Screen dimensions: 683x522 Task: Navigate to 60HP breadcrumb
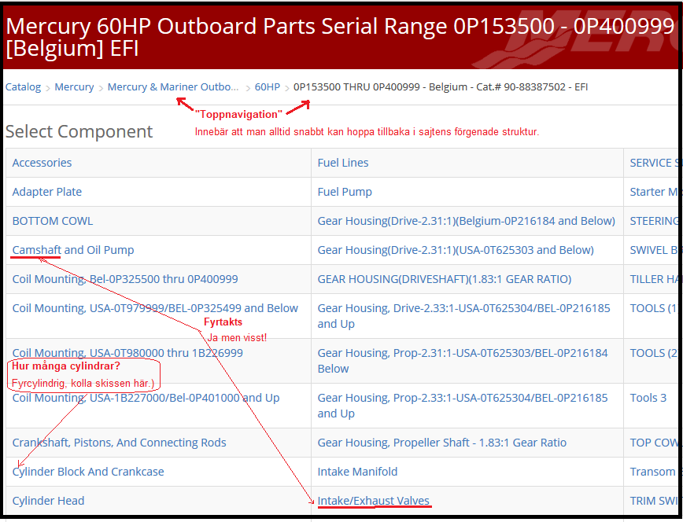267,87
